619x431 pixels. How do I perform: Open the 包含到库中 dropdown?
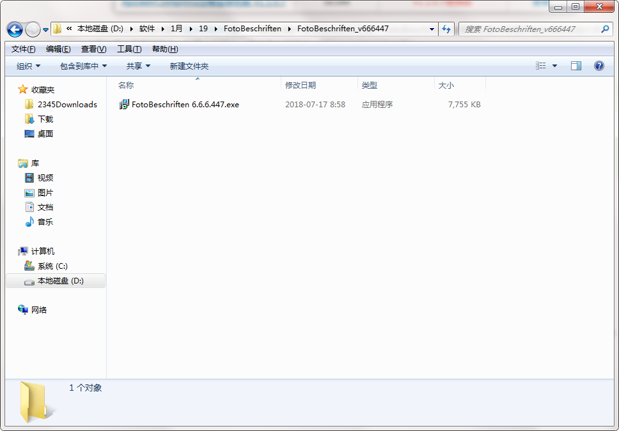tap(83, 66)
